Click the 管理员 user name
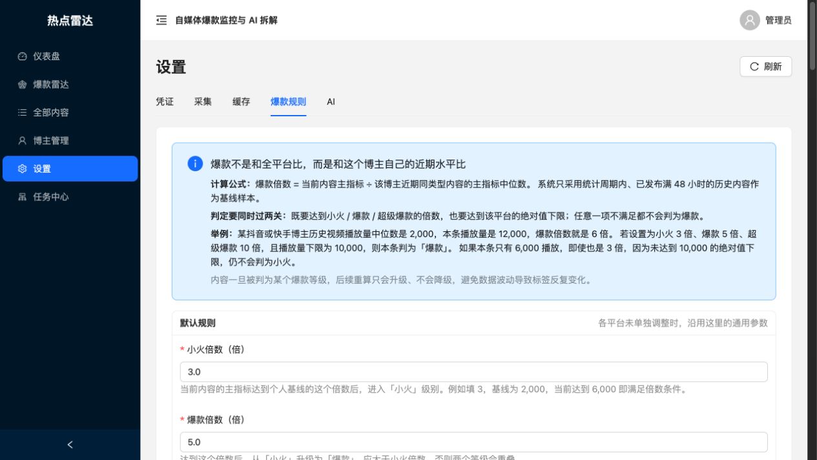The height and width of the screenshot is (460, 817). click(x=778, y=20)
